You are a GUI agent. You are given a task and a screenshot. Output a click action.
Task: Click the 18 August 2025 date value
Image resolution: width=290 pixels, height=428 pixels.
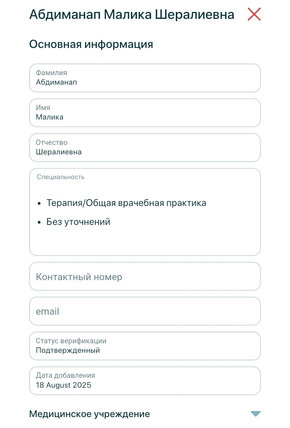[63, 385]
